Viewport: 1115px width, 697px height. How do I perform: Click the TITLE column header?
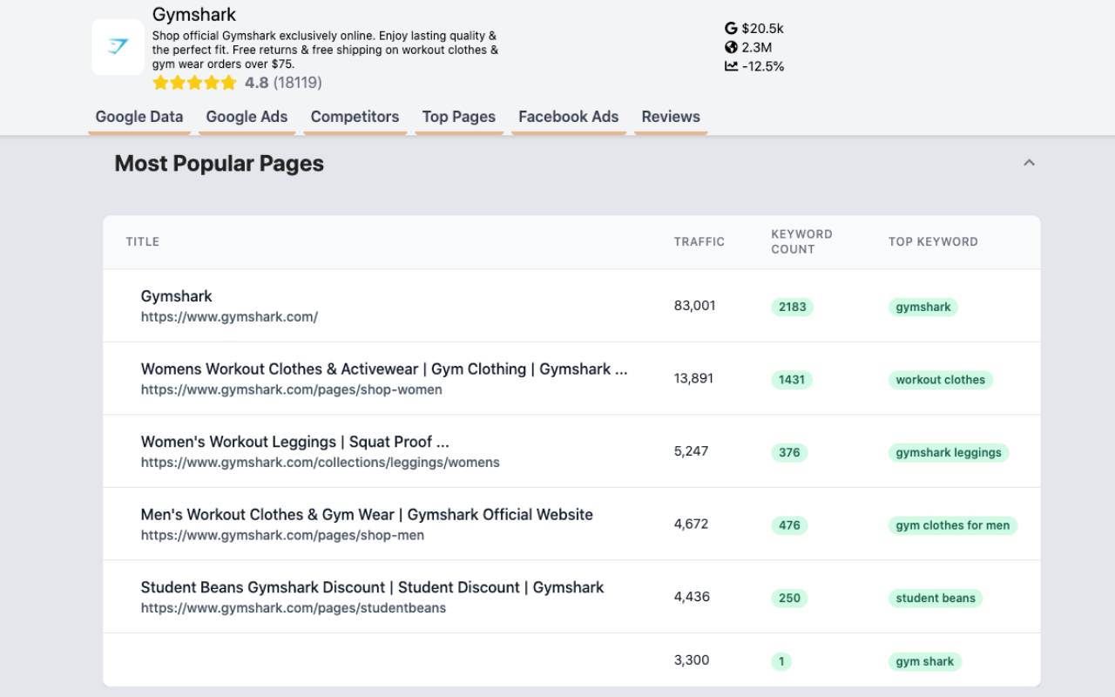coord(142,241)
